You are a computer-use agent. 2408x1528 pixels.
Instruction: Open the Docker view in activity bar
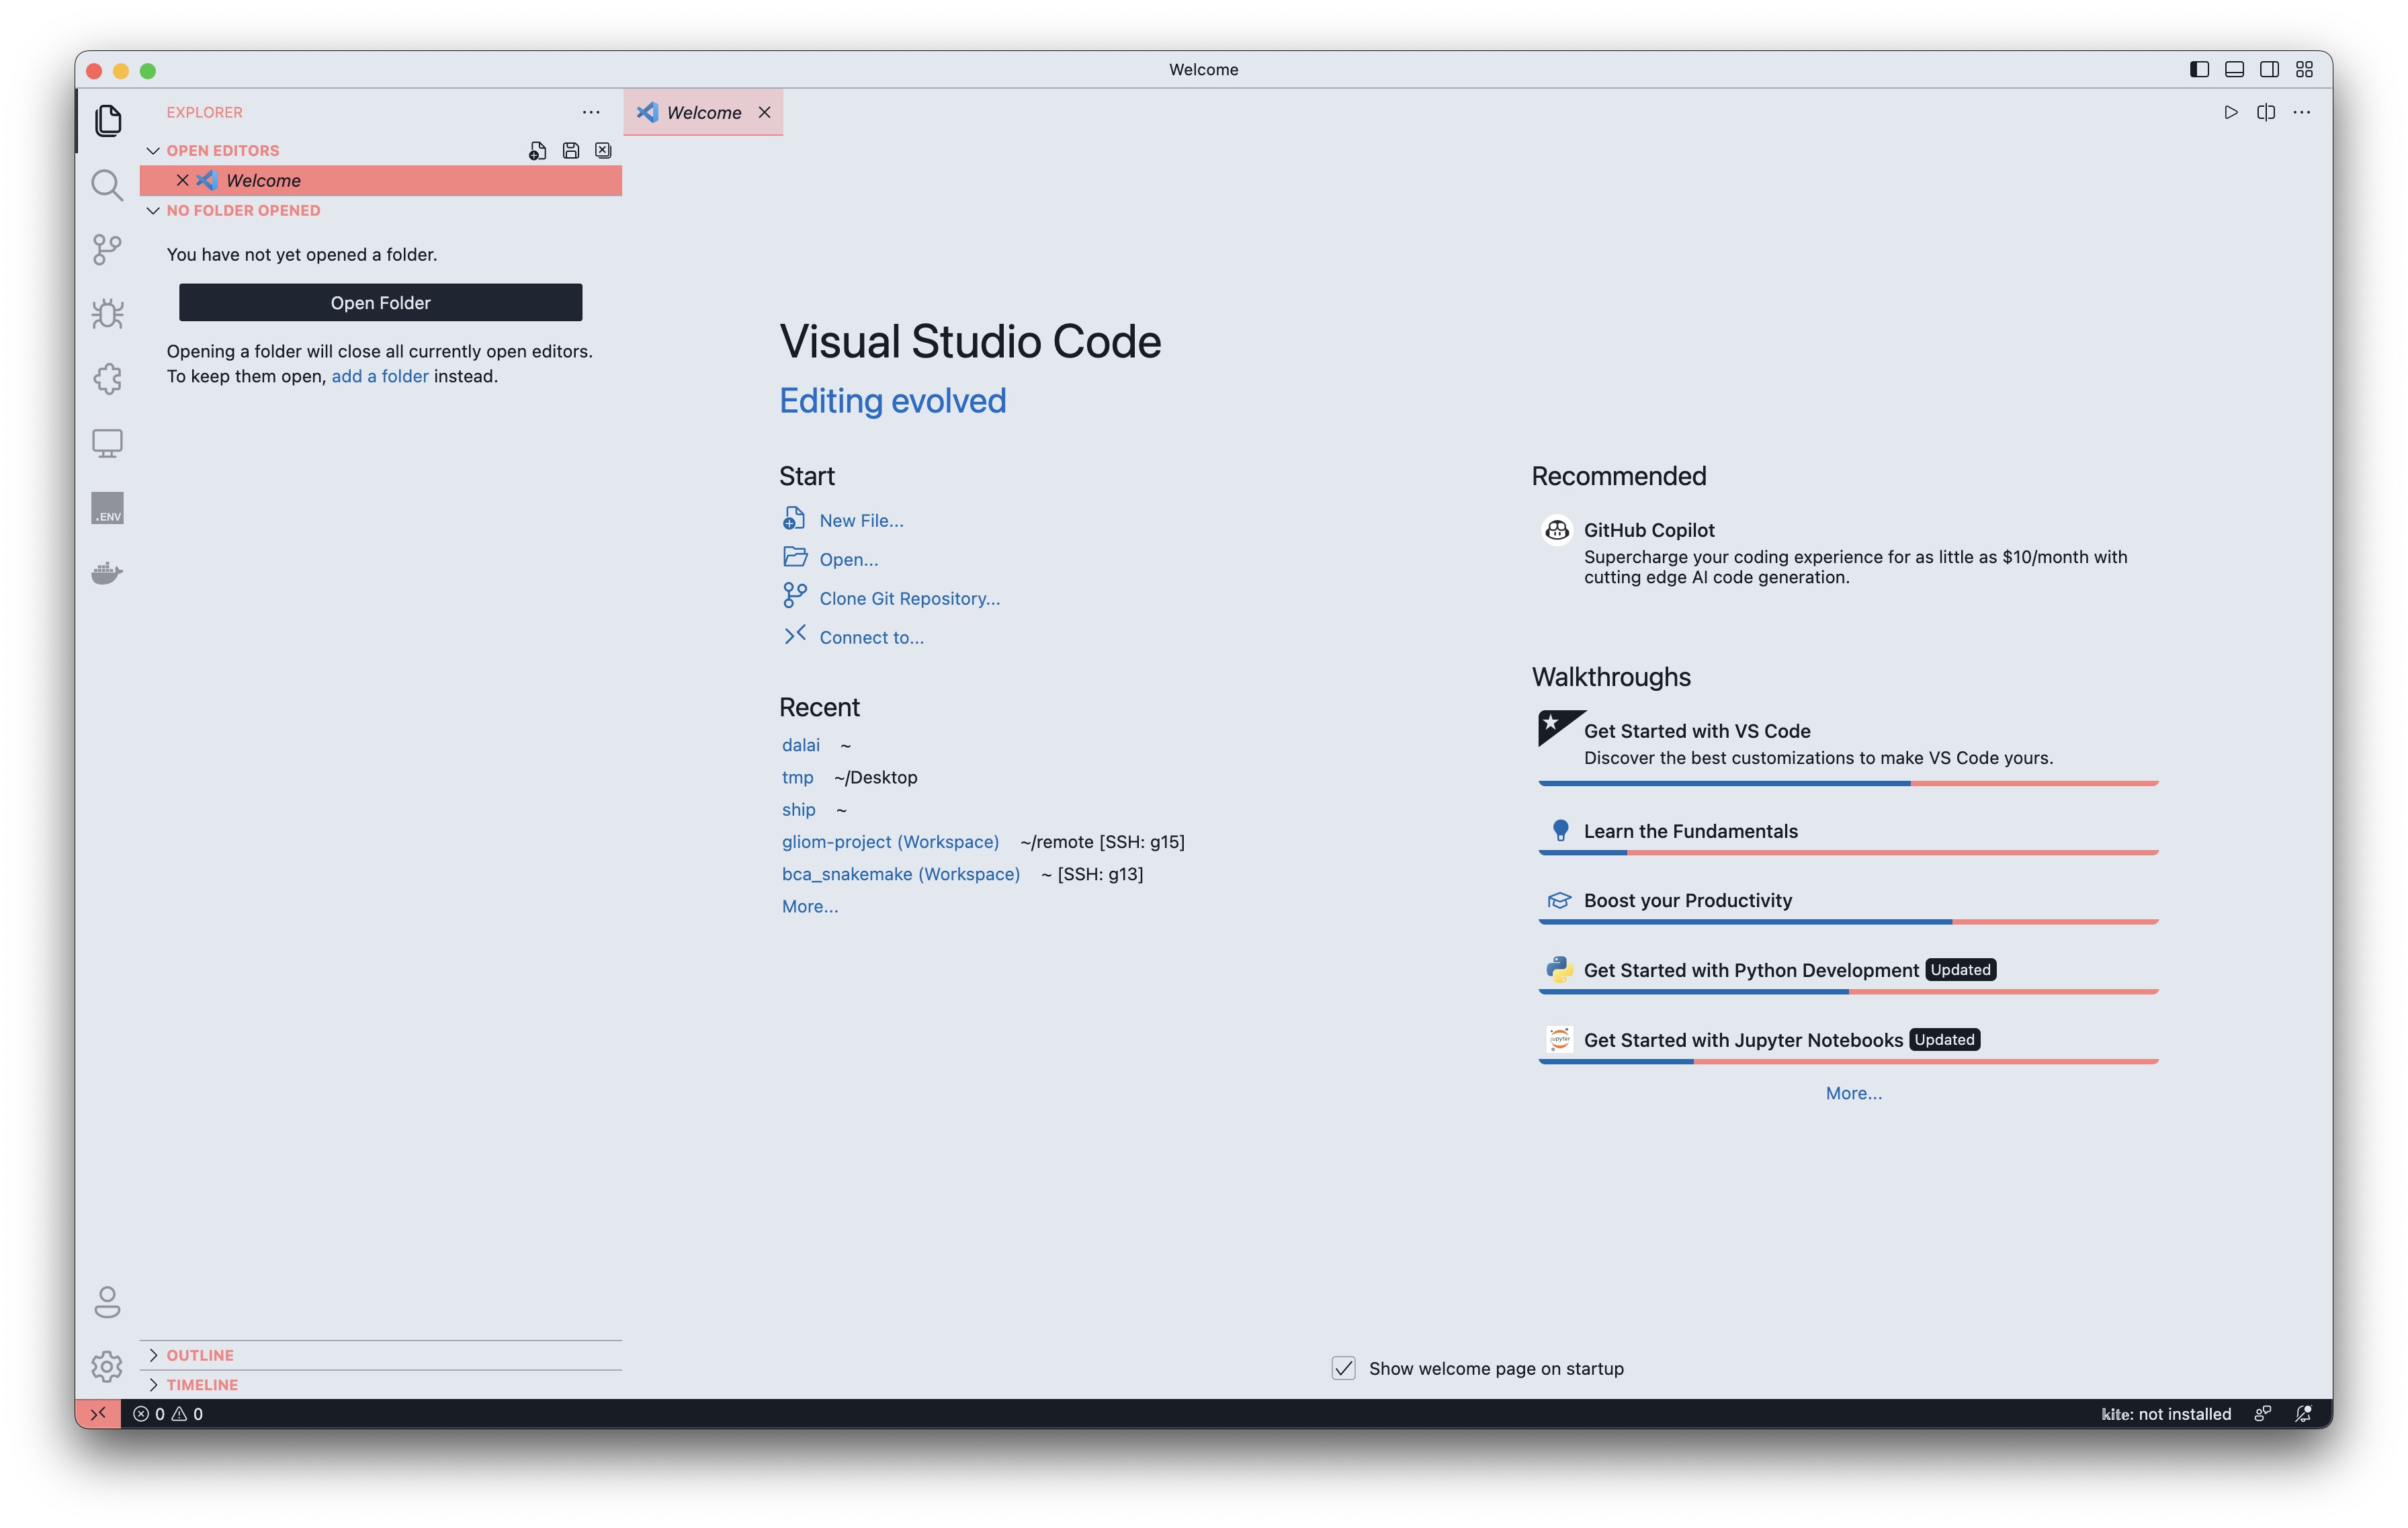(x=107, y=573)
